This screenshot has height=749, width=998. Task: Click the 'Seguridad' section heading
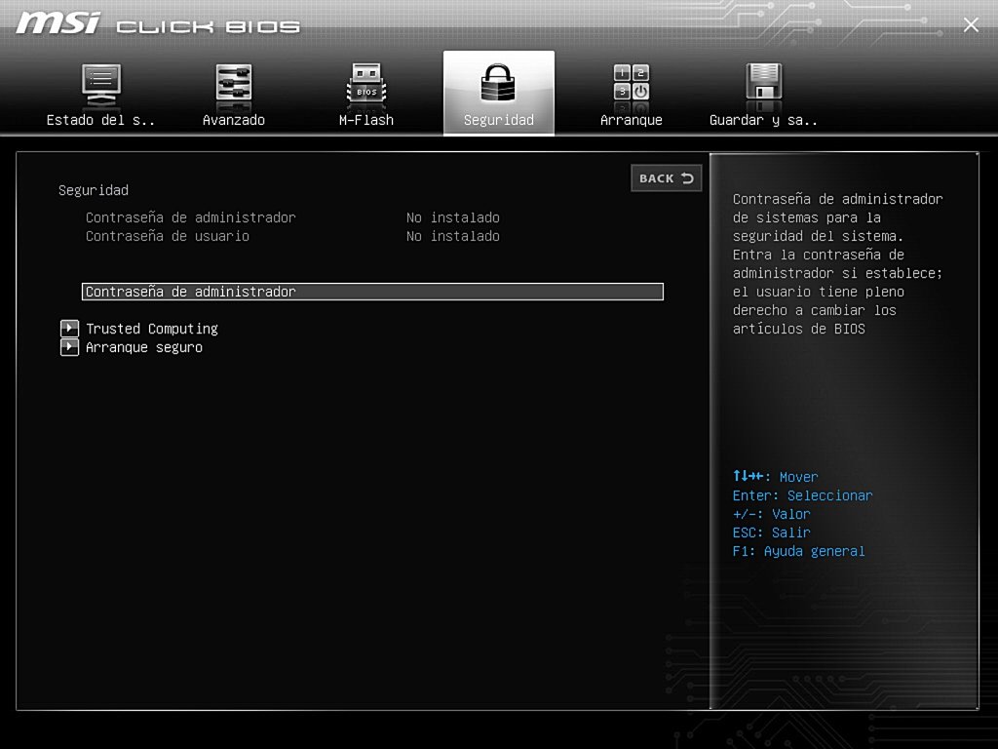(x=94, y=190)
